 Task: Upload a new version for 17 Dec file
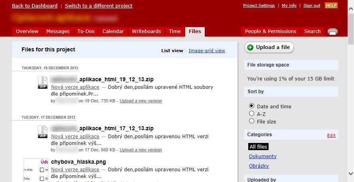coord(140,150)
